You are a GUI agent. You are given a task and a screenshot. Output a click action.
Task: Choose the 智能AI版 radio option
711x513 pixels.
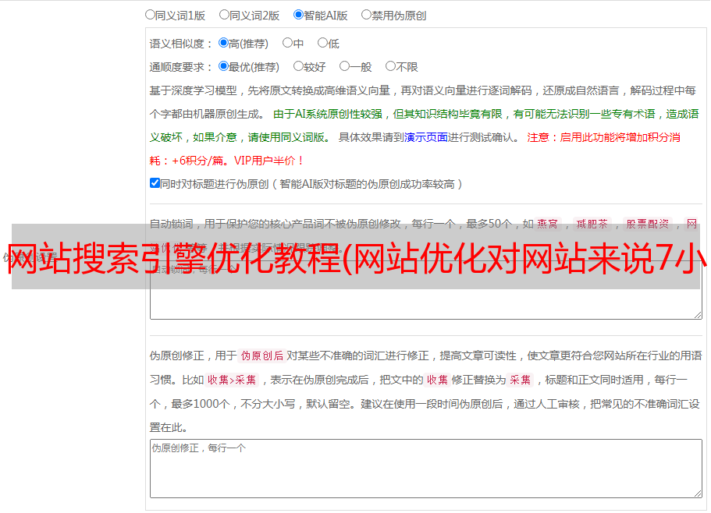(298, 15)
